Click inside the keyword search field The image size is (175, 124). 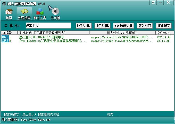pyautogui.click(x=48, y=26)
